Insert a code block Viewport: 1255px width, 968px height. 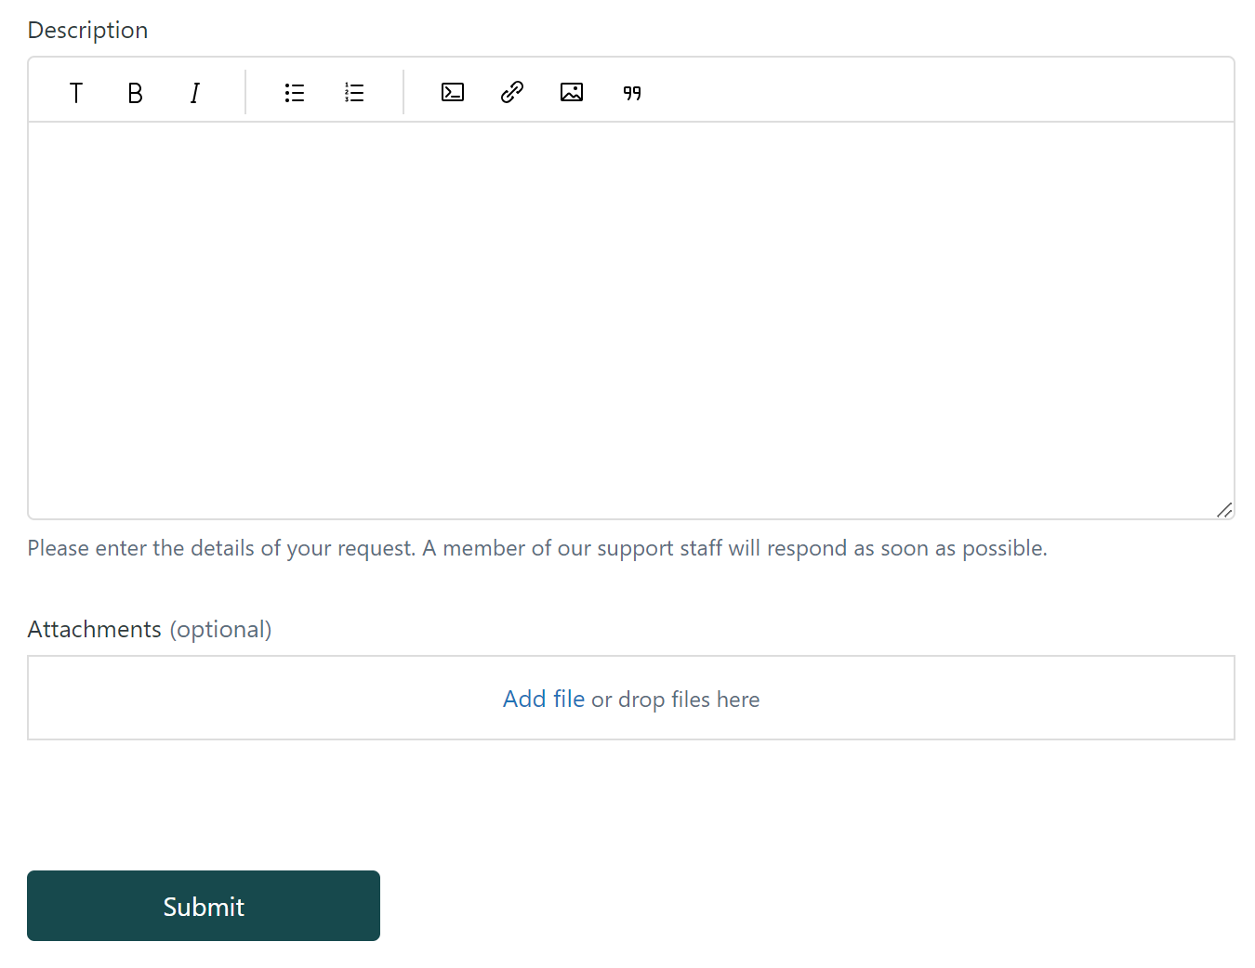453,93
